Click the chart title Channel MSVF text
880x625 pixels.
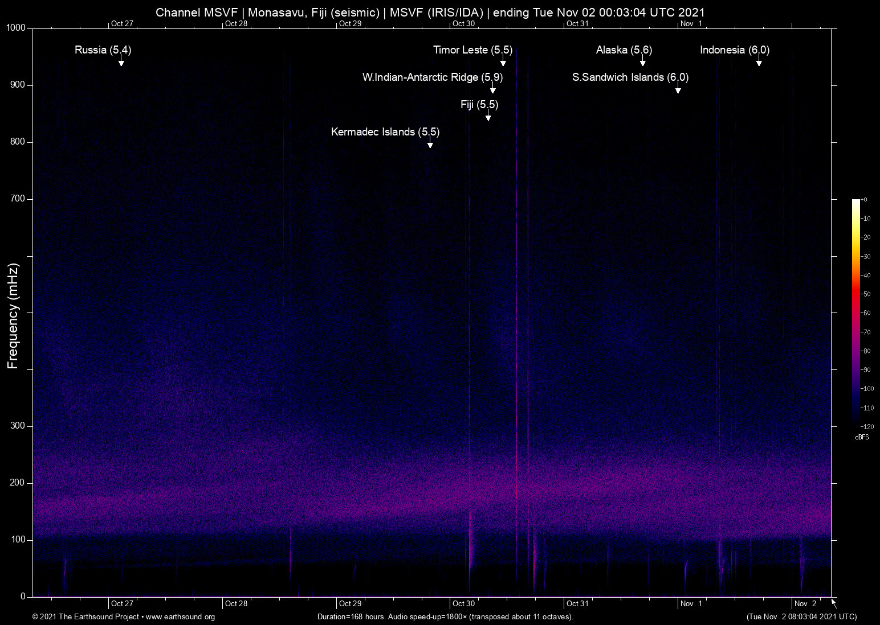pos(197,12)
